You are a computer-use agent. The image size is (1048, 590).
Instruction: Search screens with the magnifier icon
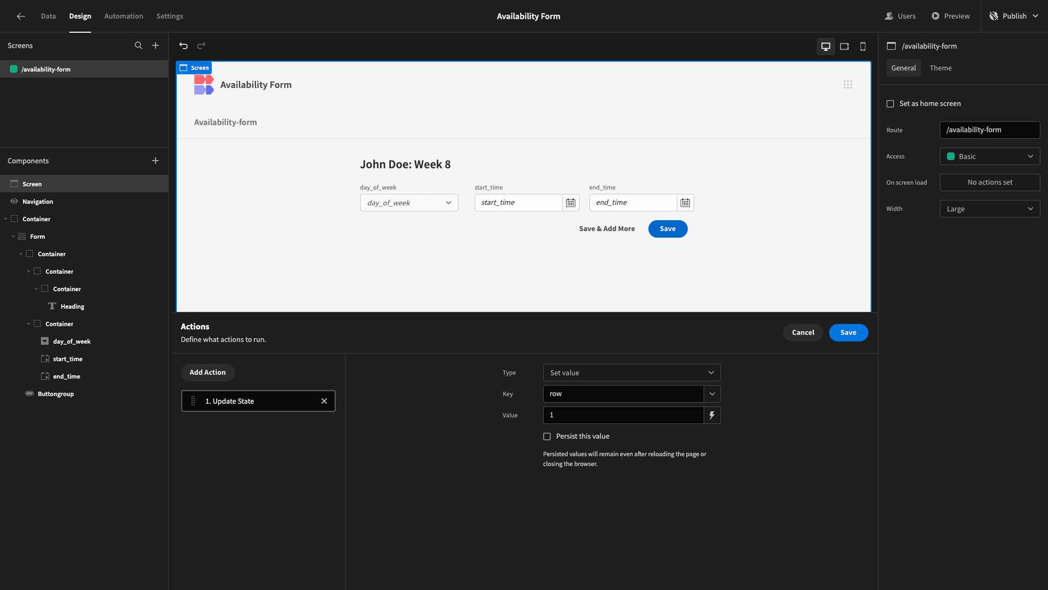tap(139, 46)
